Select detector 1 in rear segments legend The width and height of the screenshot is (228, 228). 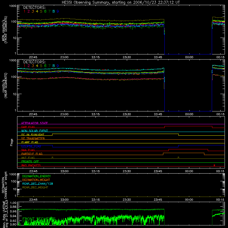pyautogui.click(x=25, y=66)
